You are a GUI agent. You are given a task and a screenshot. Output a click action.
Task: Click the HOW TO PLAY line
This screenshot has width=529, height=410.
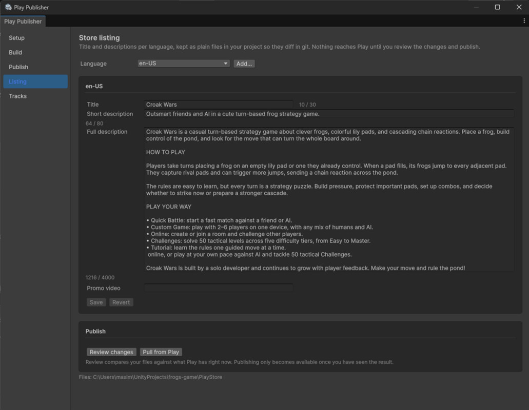click(166, 152)
